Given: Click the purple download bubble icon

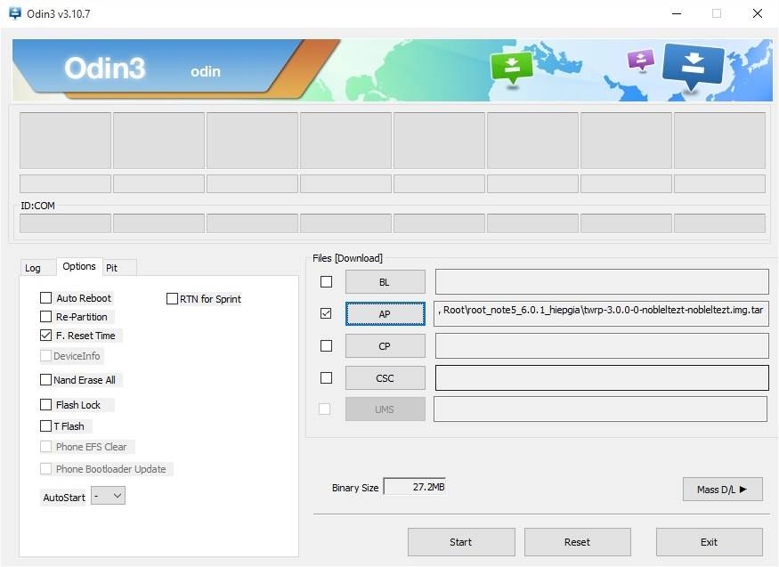Looking at the screenshot, I should (x=641, y=60).
